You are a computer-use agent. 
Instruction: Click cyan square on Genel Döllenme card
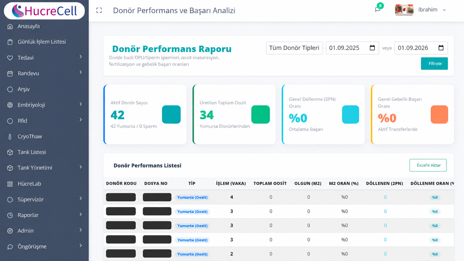350,114
